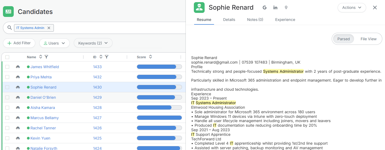Open the Notes (0) tab
The height and width of the screenshot is (150, 385).
[255, 20]
